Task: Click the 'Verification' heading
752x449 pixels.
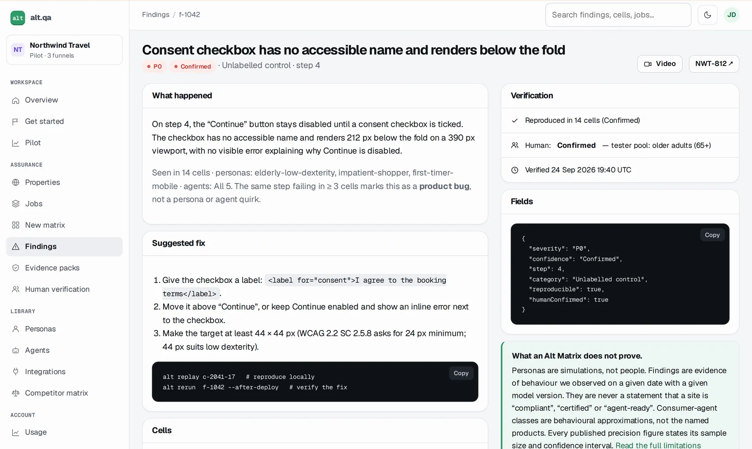Action: point(532,96)
